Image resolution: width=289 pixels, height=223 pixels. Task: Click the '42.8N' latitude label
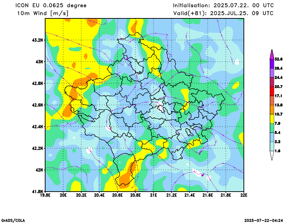tap(38, 83)
